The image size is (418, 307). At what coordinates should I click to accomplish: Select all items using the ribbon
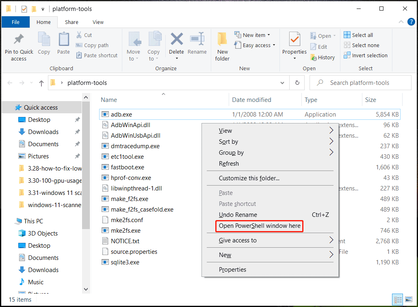click(x=358, y=35)
